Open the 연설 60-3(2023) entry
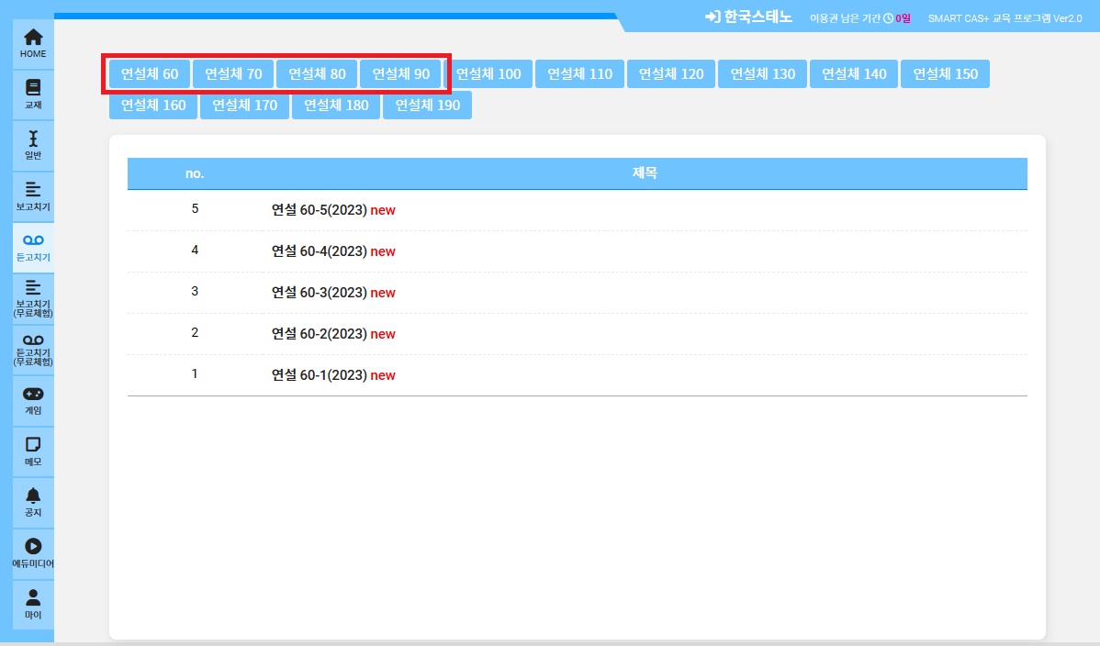This screenshot has height=646, width=1100. (x=319, y=293)
